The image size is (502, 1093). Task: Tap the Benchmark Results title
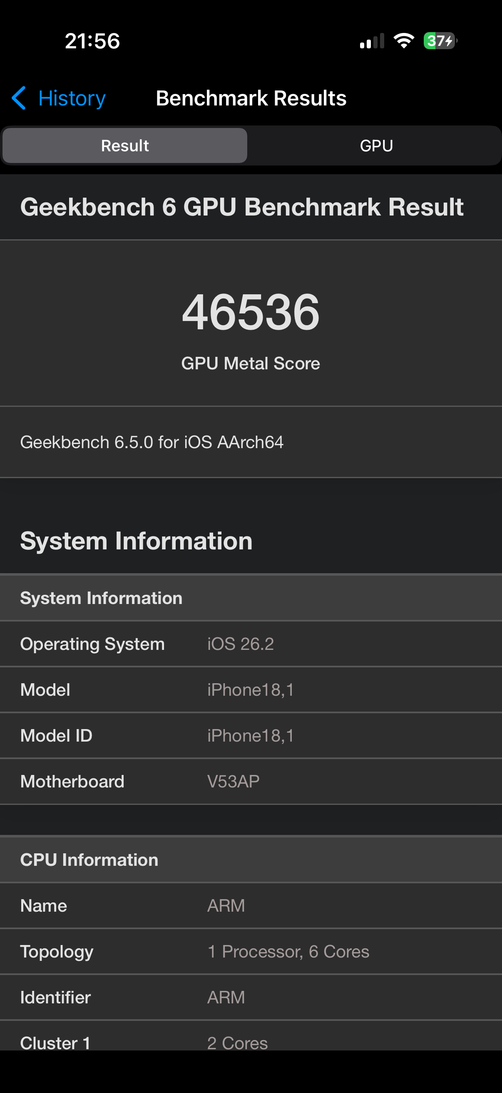tap(251, 98)
